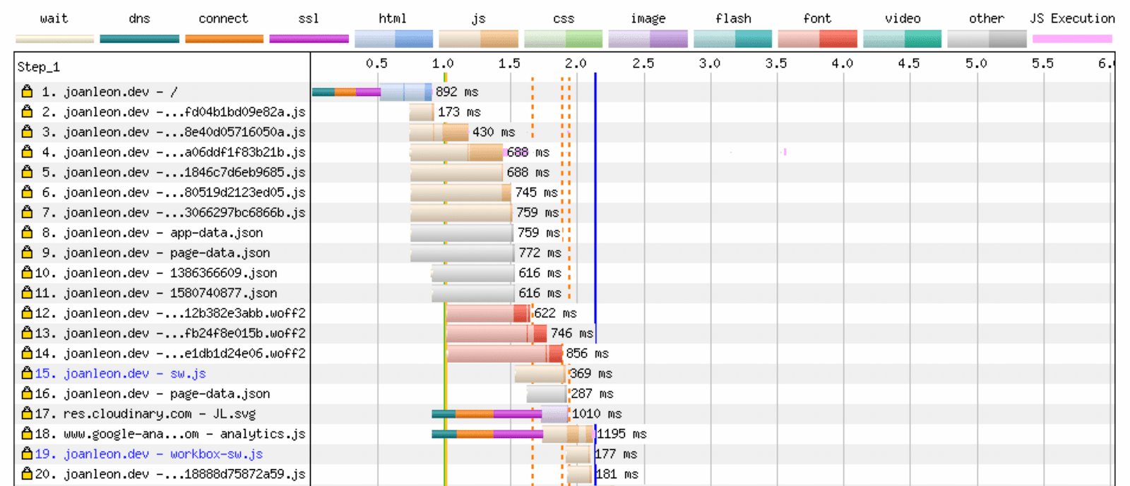Click the padlock next to JL.svg request
Image resolution: width=1130 pixels, height=486 pixels.
click(x=27, y=413)
